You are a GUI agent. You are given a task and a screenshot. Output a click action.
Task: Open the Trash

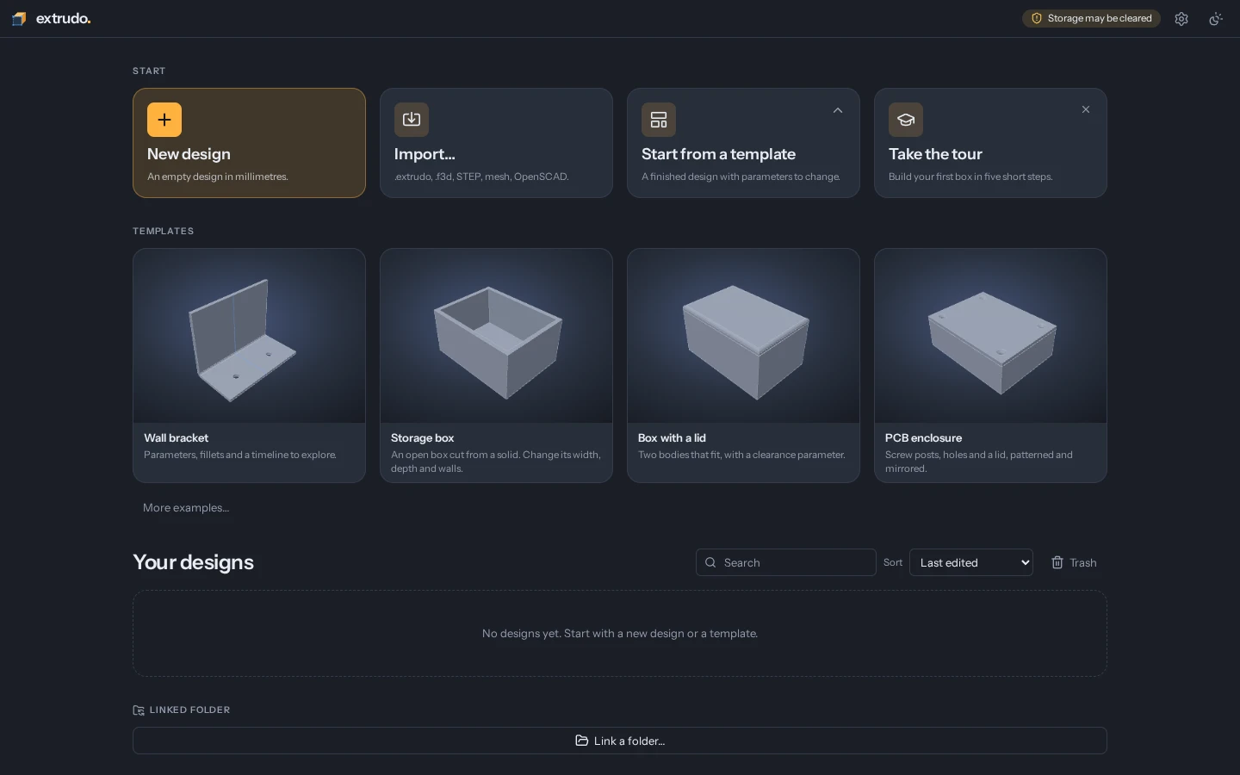point(1074,562)
